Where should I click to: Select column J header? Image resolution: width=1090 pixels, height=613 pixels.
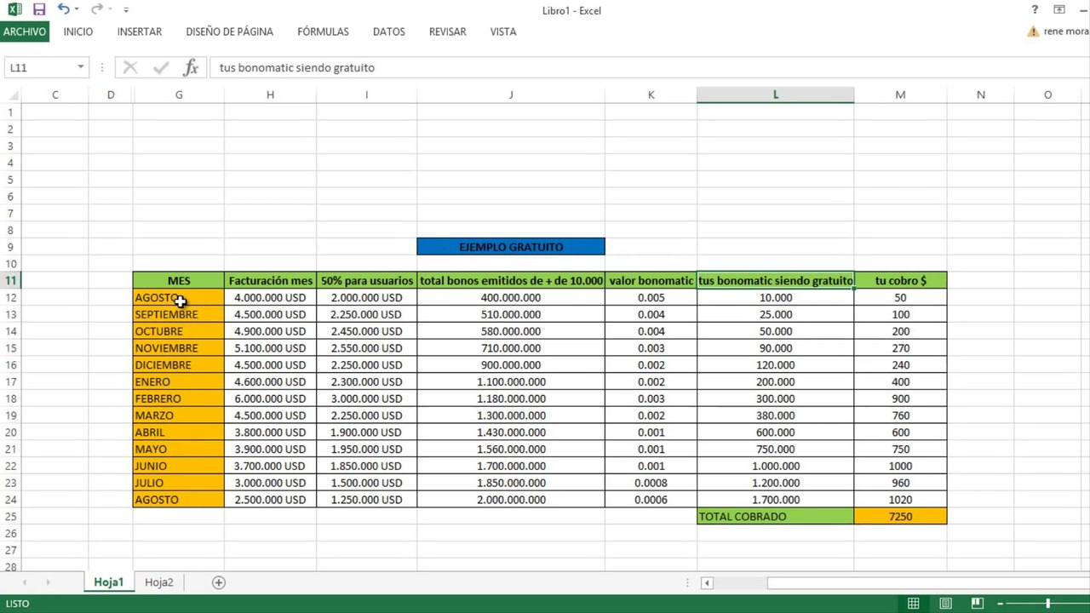coord(511,95)
